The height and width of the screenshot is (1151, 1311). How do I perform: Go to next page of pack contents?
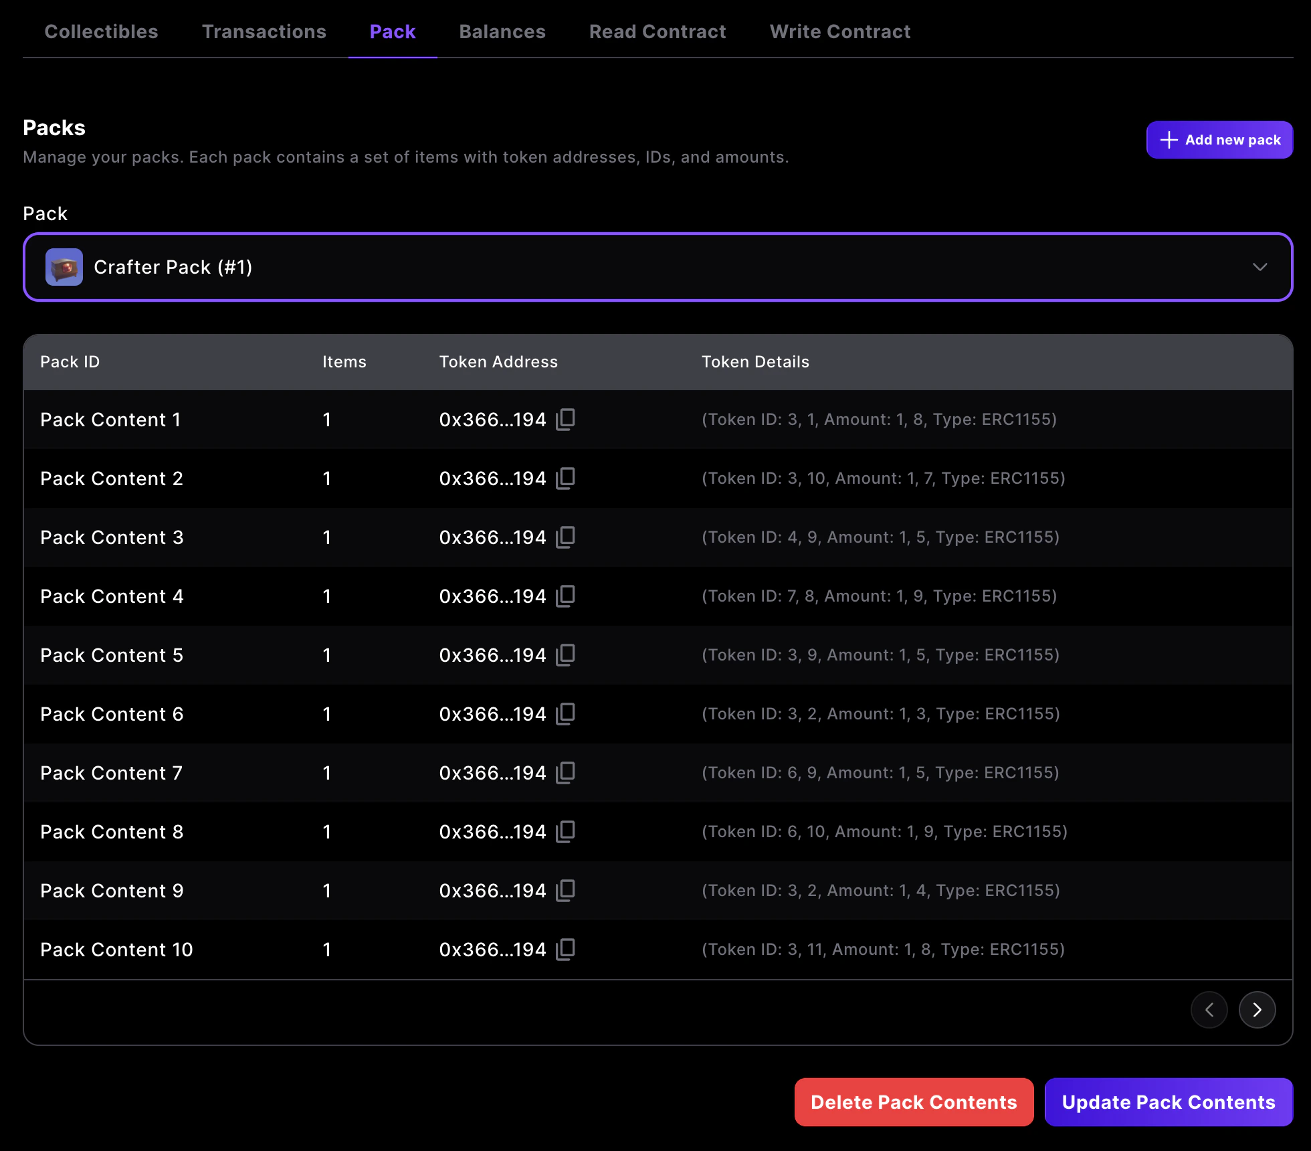[x=1257, y=1010]
